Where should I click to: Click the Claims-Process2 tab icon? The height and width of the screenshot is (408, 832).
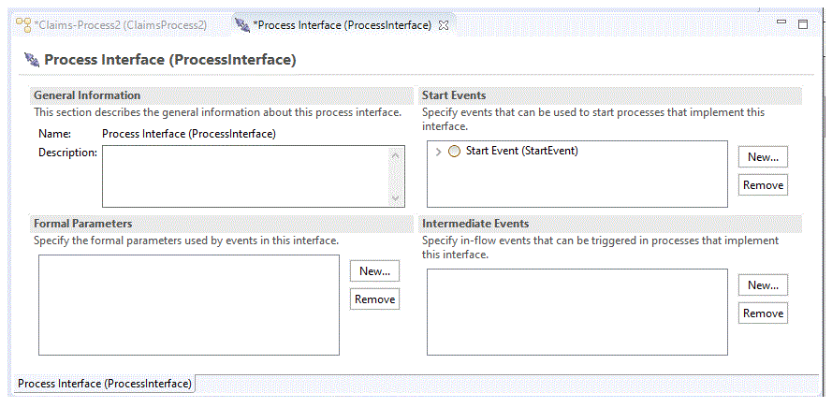[24, 25]
